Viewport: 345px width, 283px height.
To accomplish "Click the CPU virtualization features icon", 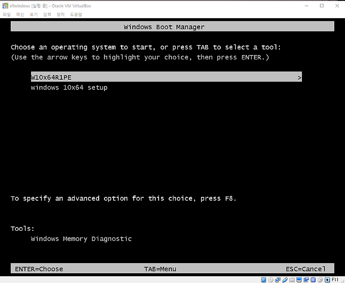I will pyautogui.click(x=313, y=280).
